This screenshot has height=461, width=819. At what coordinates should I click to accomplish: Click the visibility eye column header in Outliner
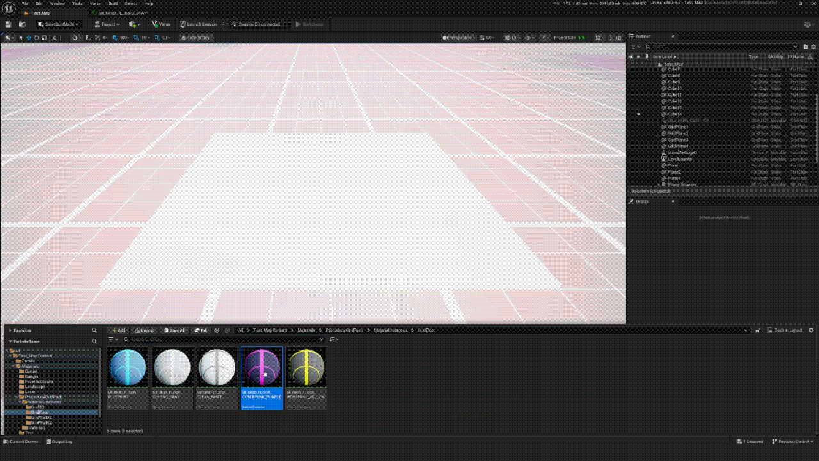click(x=631, y=56)
